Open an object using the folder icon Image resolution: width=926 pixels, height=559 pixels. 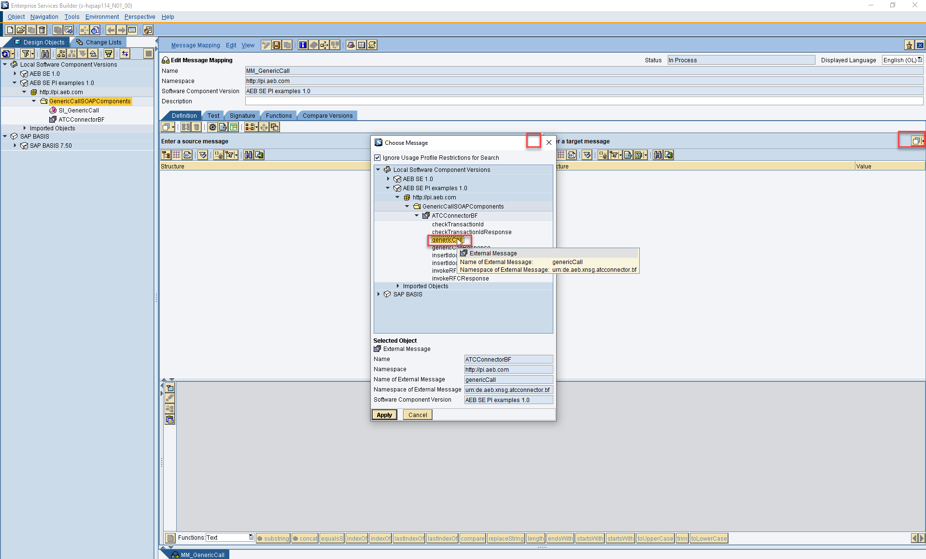coord(20,29)
